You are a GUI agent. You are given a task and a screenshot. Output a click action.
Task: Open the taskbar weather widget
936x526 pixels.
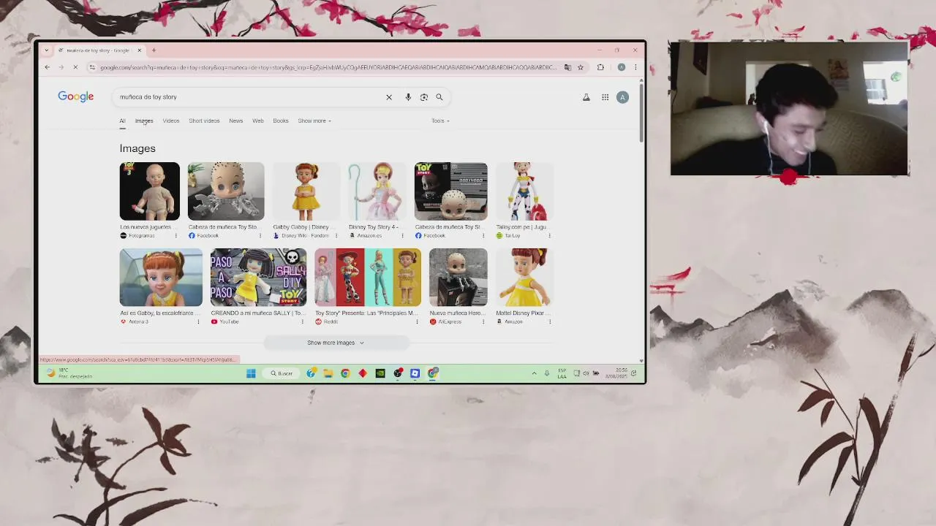point(71,373)
